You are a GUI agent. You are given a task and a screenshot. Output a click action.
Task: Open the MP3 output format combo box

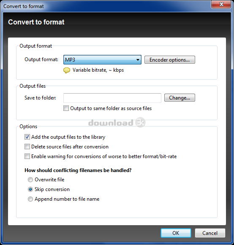click(102, 60)
